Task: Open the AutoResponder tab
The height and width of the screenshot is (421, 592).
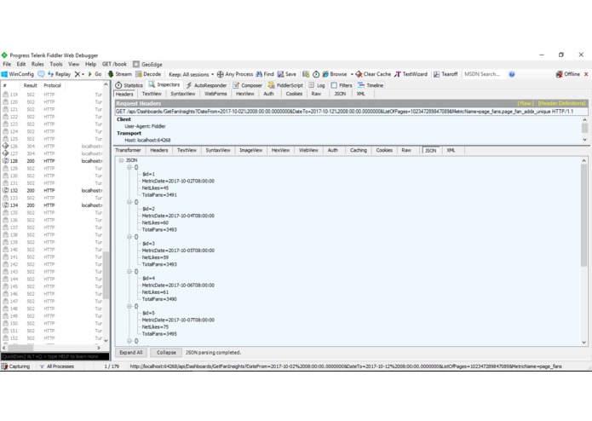Action: pos(206,85)
